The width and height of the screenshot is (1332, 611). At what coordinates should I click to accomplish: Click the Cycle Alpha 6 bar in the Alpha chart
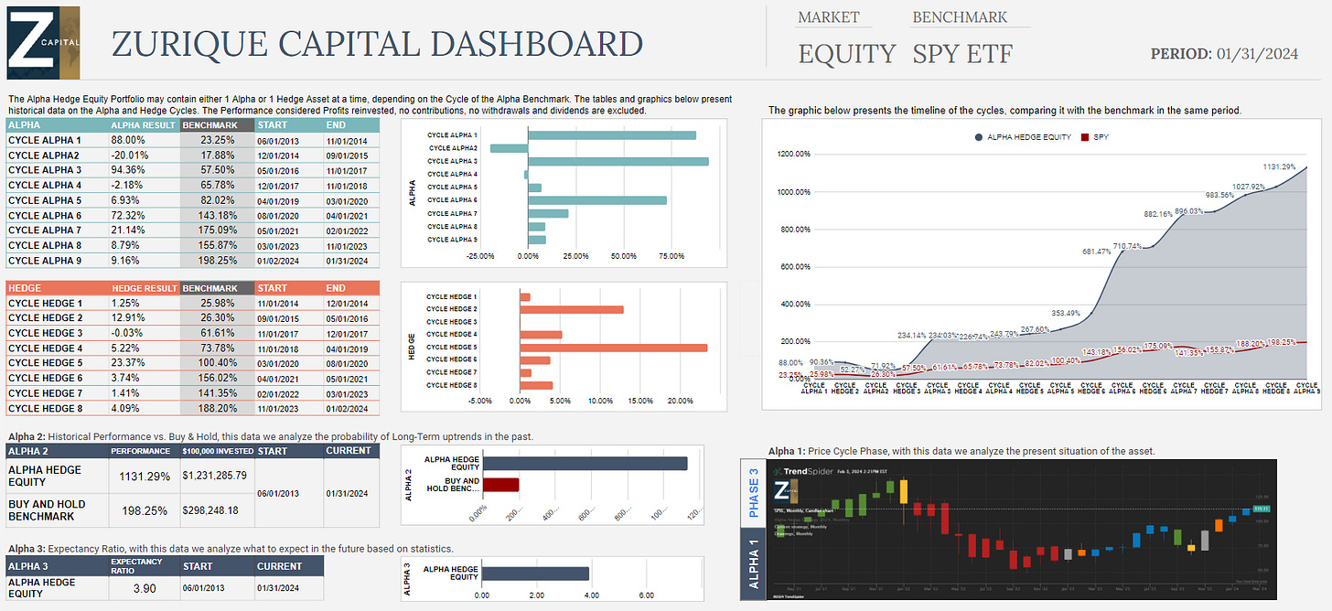[x=597, y=200]
